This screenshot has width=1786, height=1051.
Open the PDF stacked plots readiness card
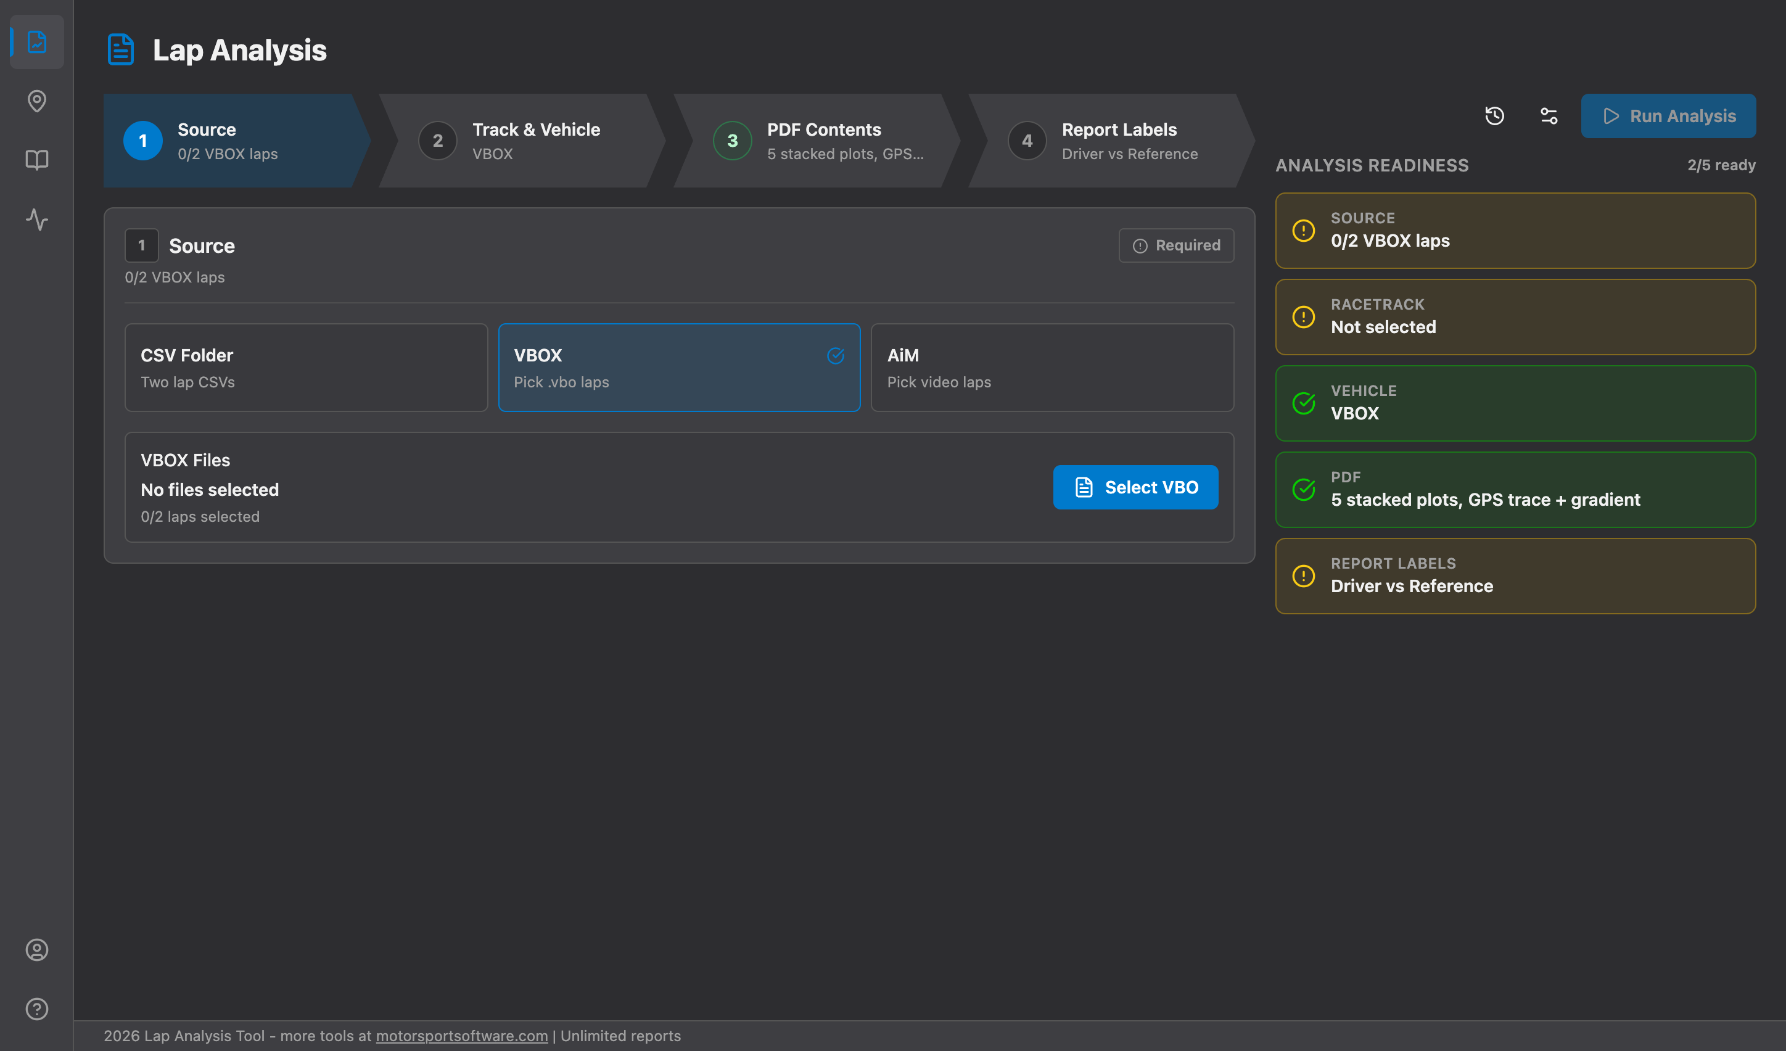pos(1515,490)
